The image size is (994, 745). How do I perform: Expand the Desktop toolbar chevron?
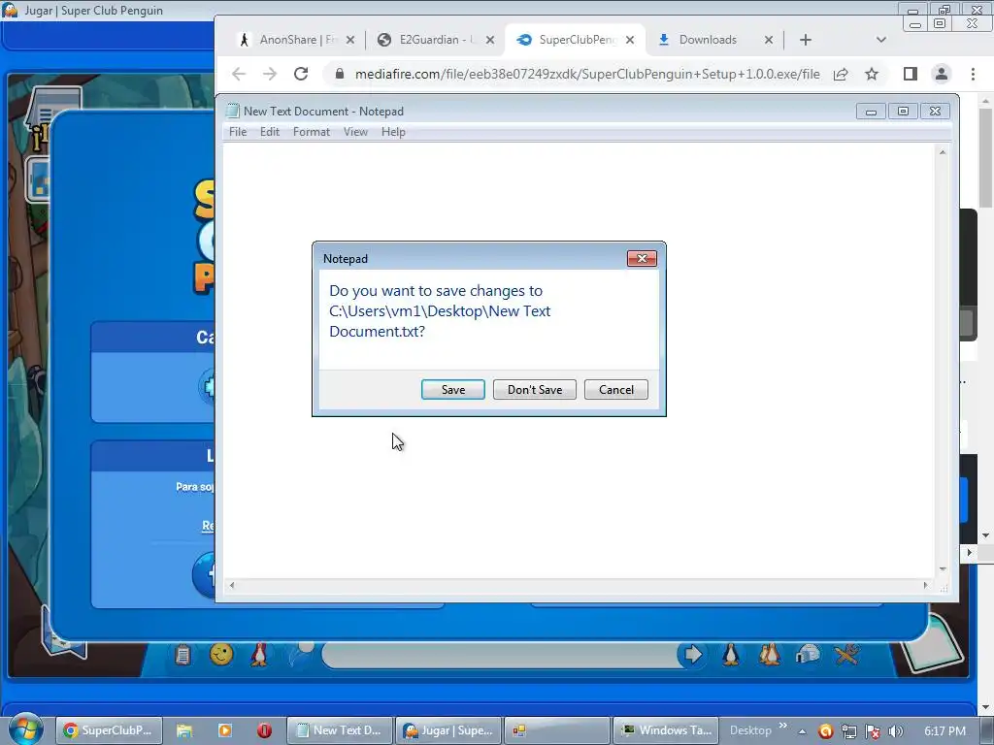783,726
